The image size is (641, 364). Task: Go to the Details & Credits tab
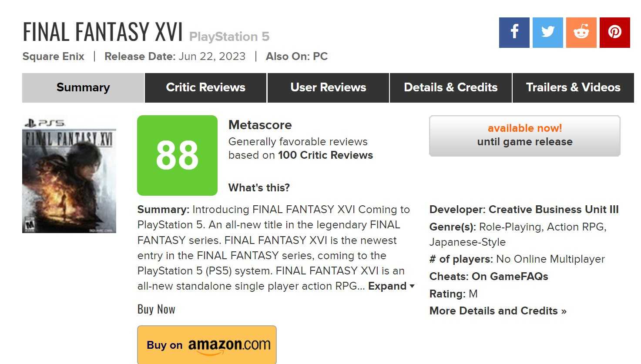click(x=450, y=88)
